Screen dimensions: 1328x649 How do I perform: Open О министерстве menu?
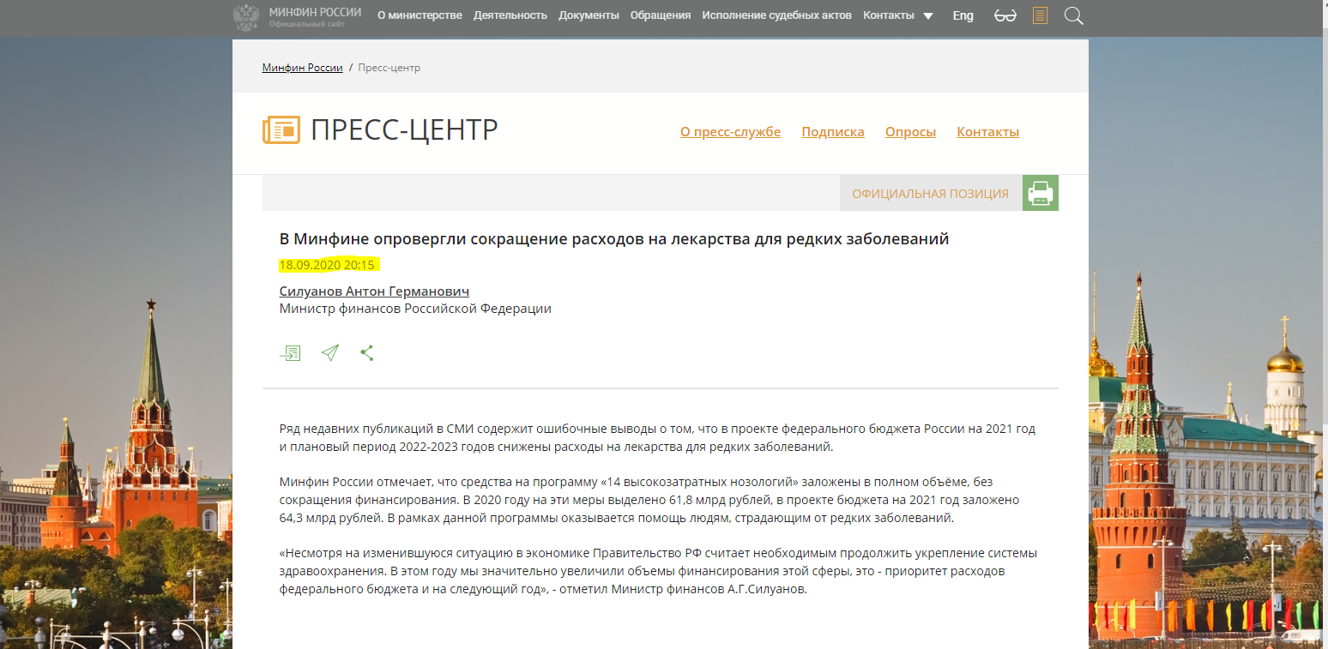point(420,15)
